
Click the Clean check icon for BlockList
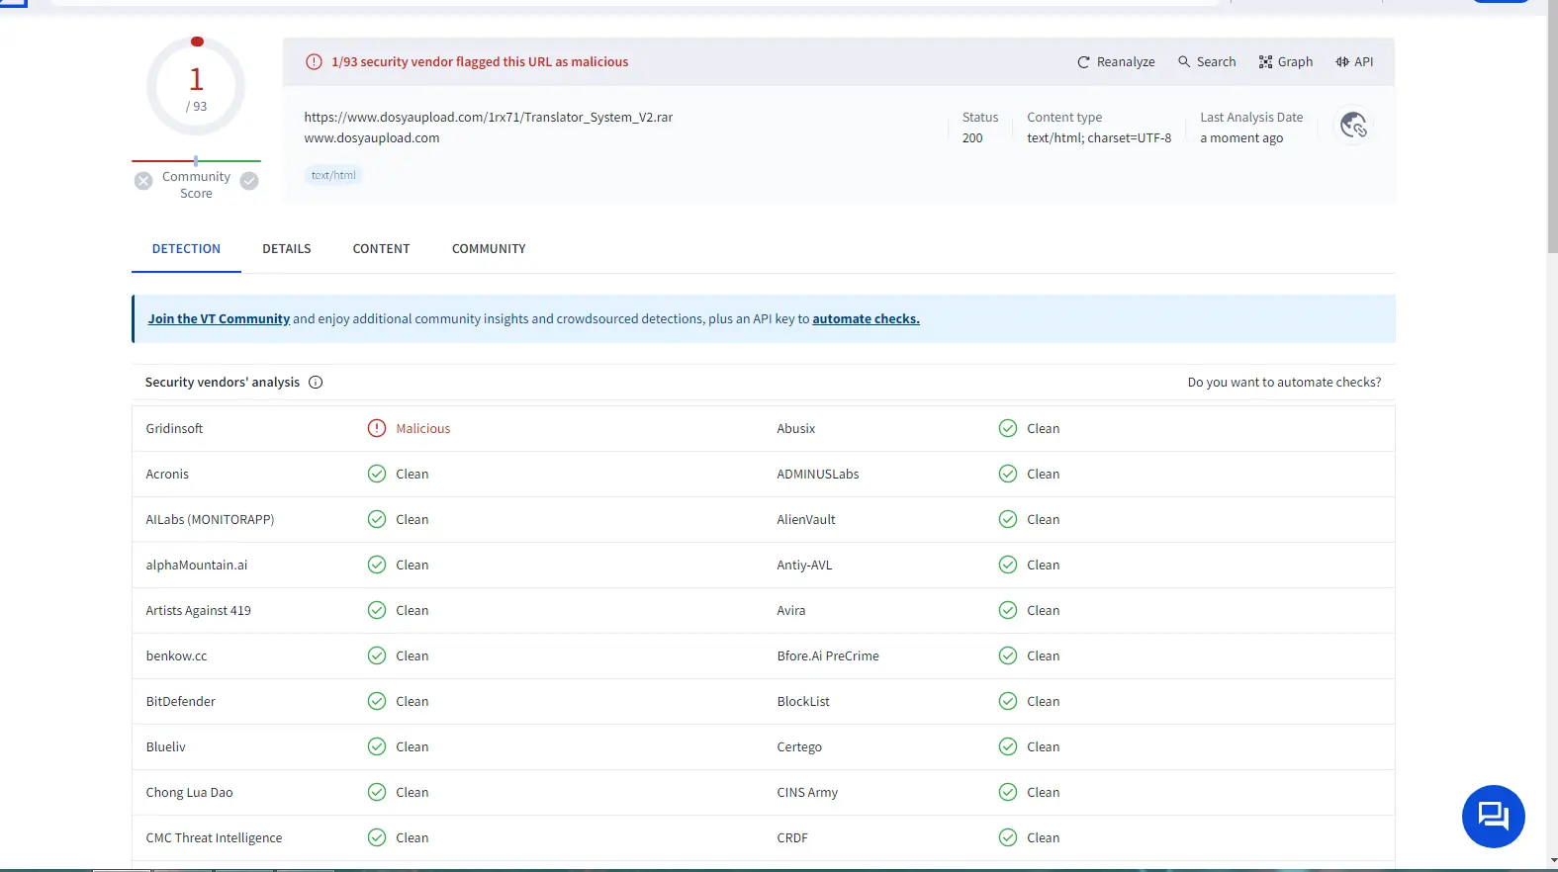[x=1008, y=701]
